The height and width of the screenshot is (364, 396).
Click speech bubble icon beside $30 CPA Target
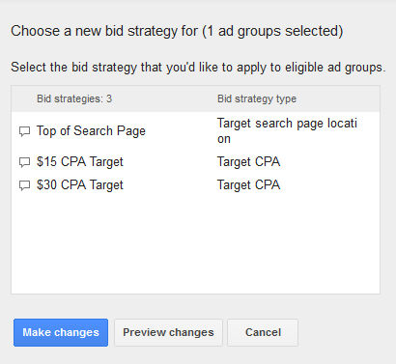(24, 185)
